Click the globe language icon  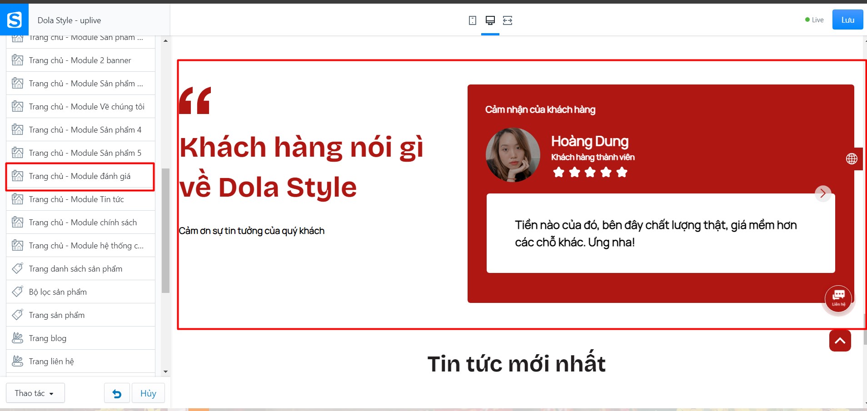[x=852, y=159]
